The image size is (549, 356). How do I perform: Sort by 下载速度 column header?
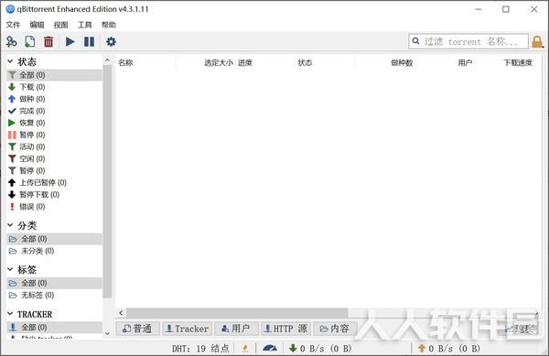click(518, 62)
